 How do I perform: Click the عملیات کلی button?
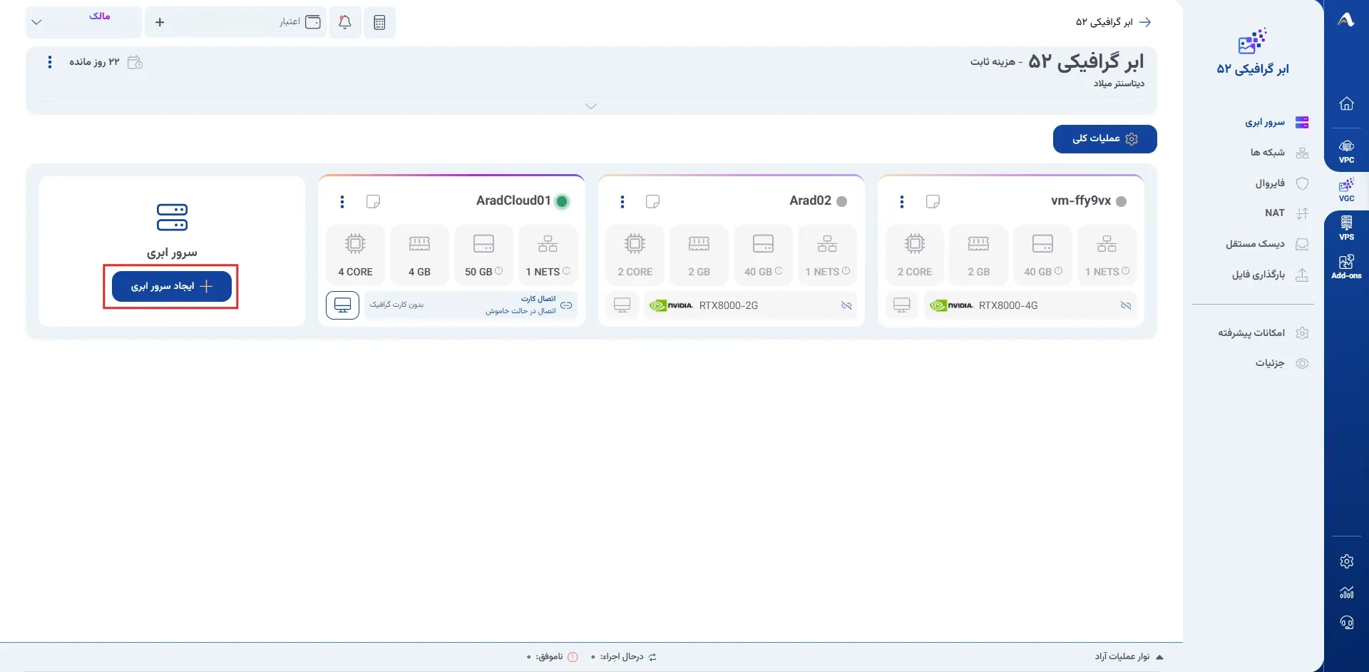(1104, 139)
